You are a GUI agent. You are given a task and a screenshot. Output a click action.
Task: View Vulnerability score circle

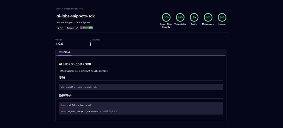pyautogui.click(x=180, y=17)
